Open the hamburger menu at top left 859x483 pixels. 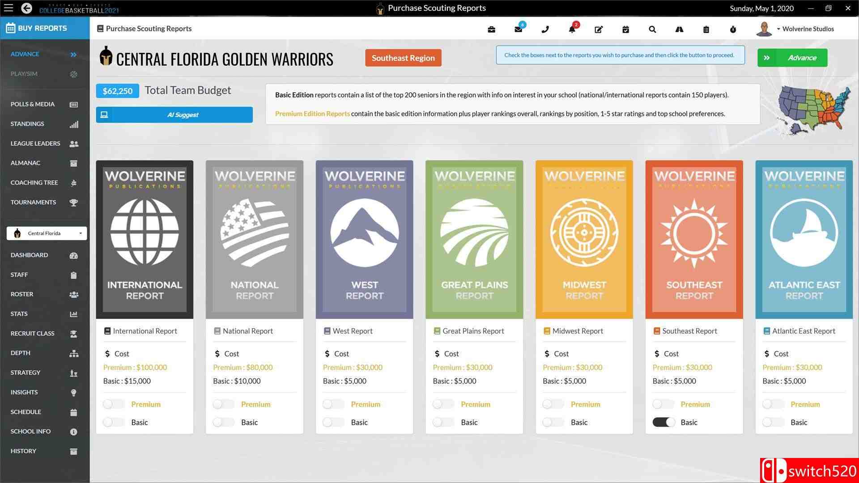pyautogui.click(x=9, y=8)
